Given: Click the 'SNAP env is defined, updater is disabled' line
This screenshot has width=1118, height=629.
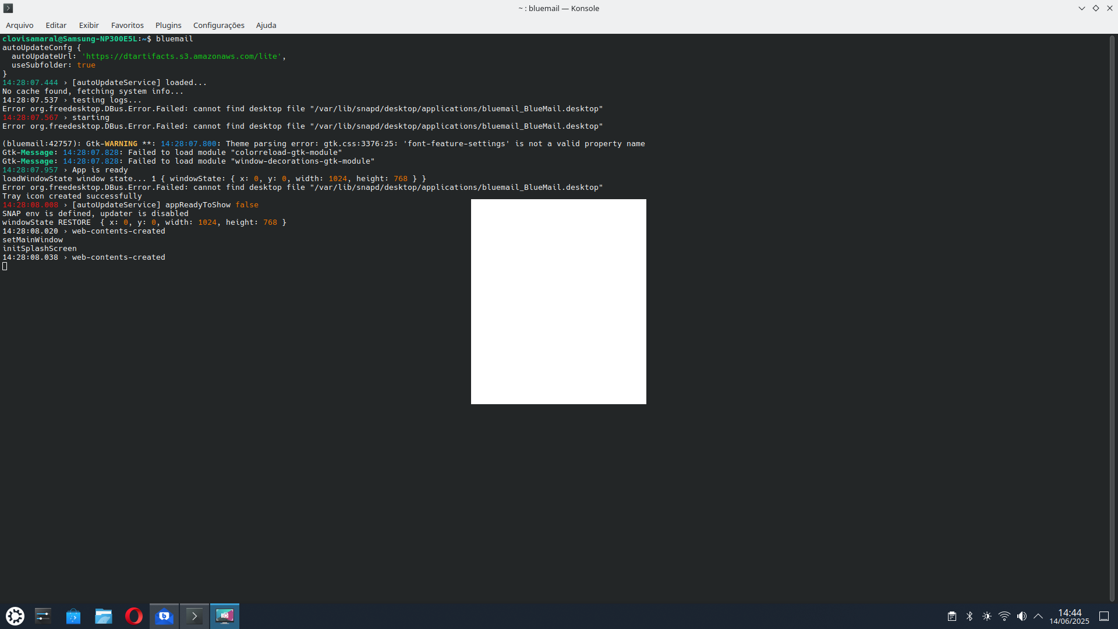Looking at the screenshot, I should coord(95,214).
